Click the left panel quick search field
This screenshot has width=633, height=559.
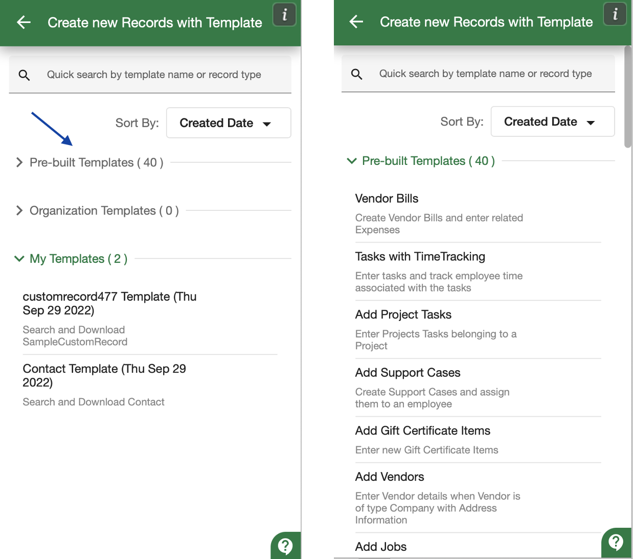click(x=150, y=75)
